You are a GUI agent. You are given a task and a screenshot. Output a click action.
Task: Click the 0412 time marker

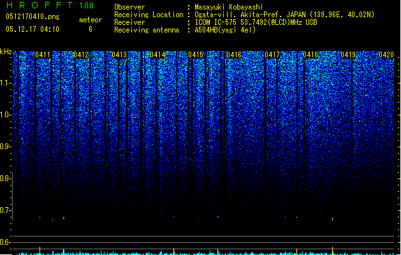[x=81, y=55]
